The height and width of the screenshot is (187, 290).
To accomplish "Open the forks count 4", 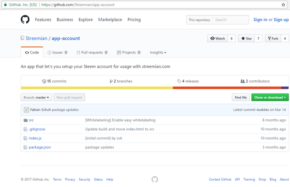I will tap(285, 39).
